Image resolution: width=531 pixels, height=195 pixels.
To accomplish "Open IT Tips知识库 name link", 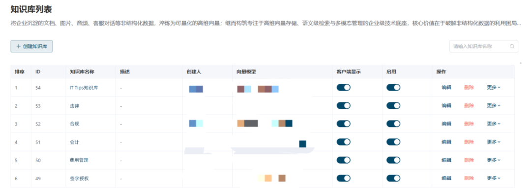I will [x=84, y=87].
